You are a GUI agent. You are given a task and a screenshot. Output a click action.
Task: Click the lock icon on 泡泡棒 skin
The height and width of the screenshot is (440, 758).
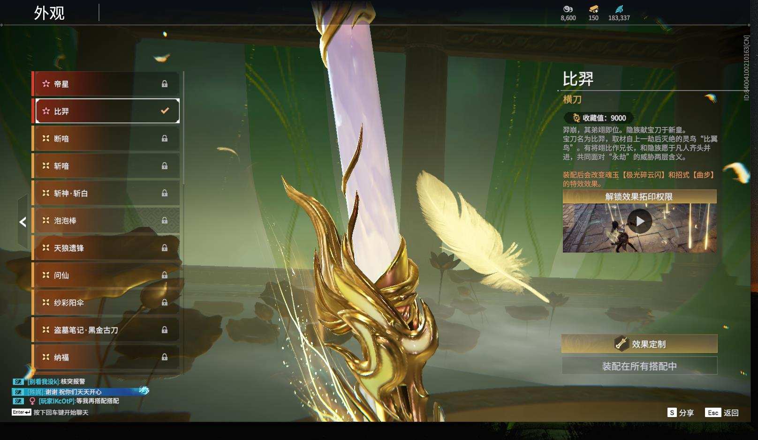[165, 220]
